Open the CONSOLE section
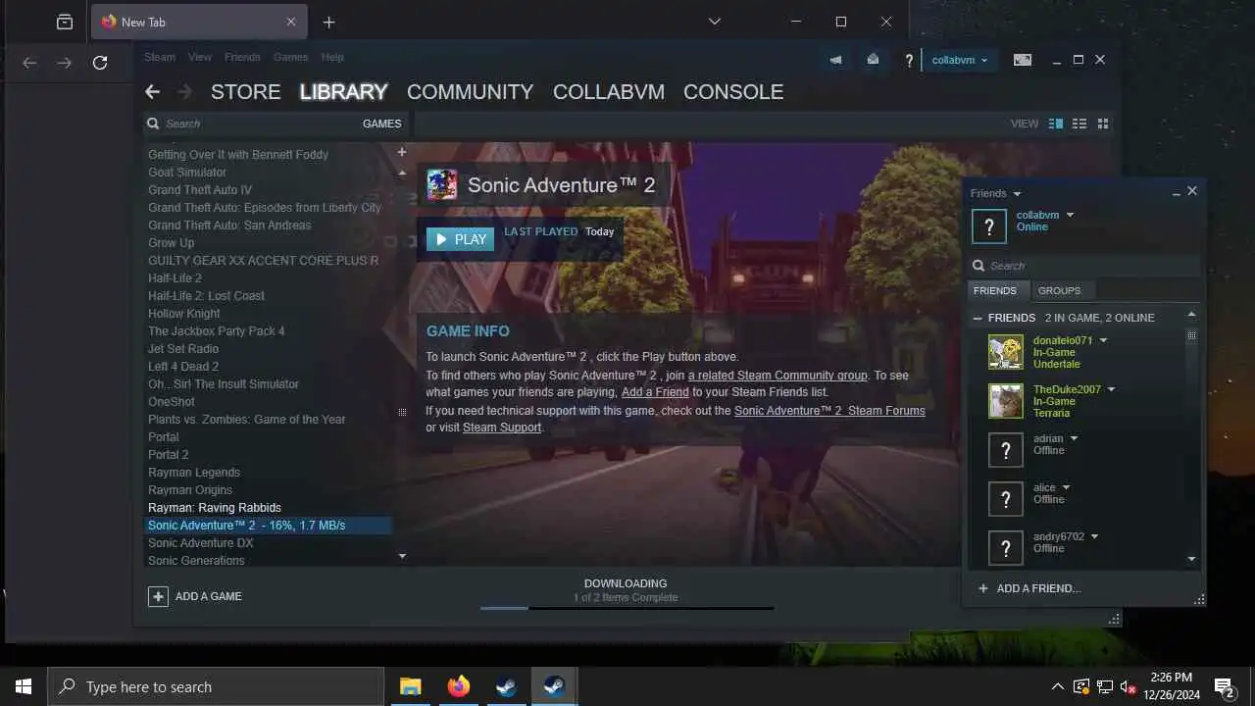The width and height of the screenshot is (1255, 706). [733, 91]
